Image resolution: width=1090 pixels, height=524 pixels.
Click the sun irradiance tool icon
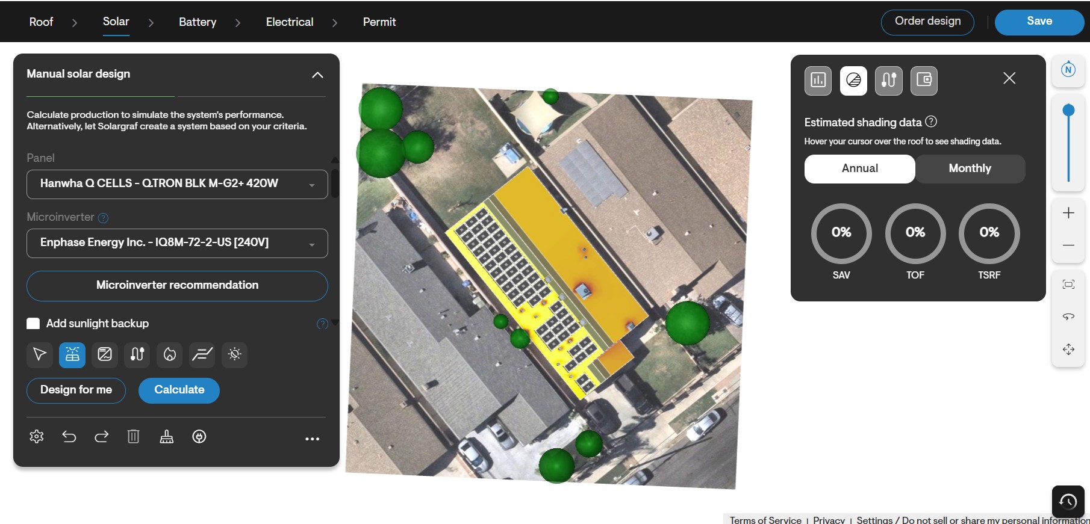pos(235,354)
